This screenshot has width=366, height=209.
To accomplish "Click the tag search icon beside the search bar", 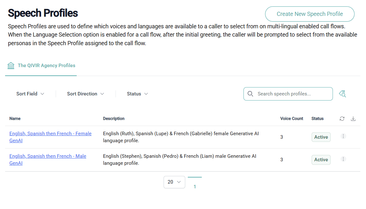I will pos(342,94).
